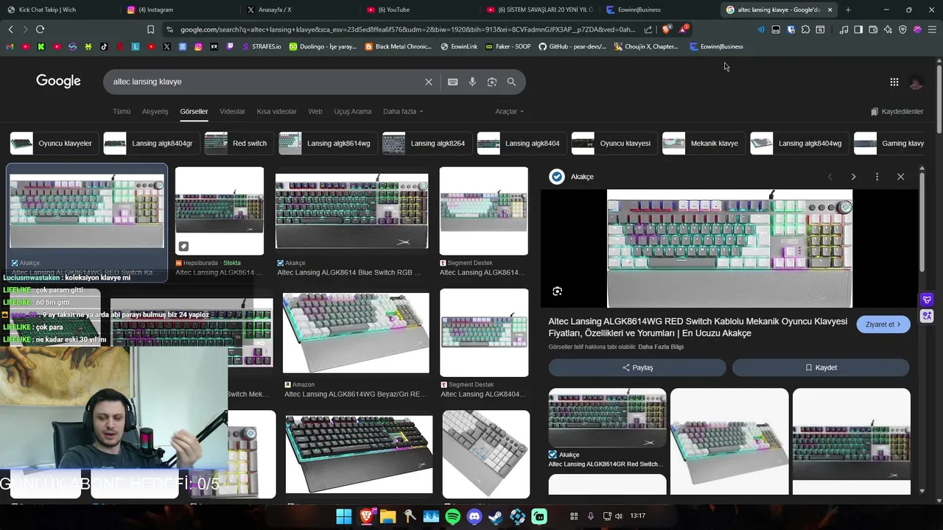The width and height of the screenshot is (943, 530).
Task: Select the Videolar search filter
Action: [x=232, y=111]
